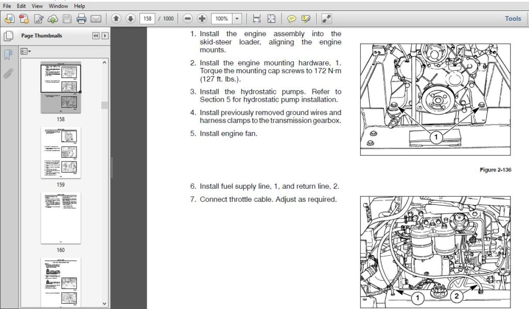Click the Open file toolbar icon
Screen dimensions: 529x309
9,19
